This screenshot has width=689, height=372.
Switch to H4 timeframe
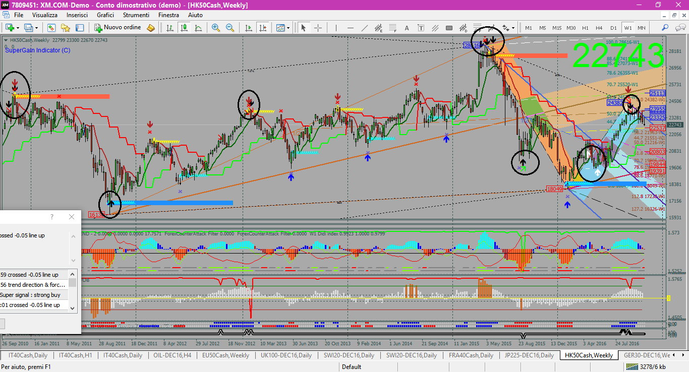599,28
